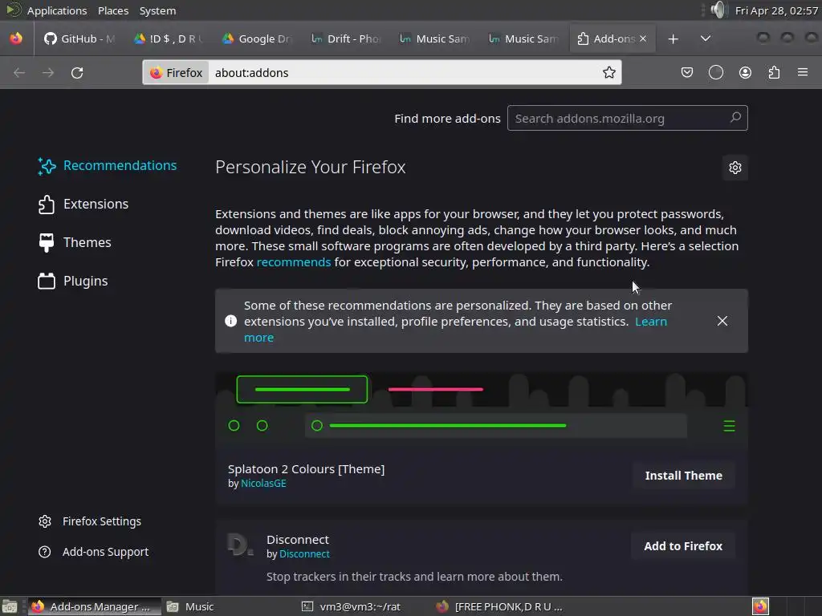Image resolution: width=822 pixels, height=616 pixels.
Task: Switch to Add-ons Manager taskbar window
Action: coord(94,606)
